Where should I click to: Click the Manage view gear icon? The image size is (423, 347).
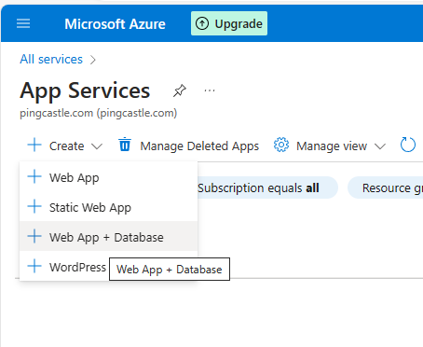pos(281,146)
